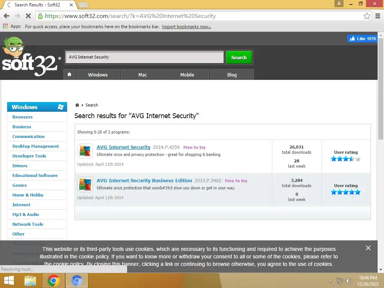Screen dimensions: 384x288
Task: Click the Chromium taskbar icon
Action: tap(76, 280)
